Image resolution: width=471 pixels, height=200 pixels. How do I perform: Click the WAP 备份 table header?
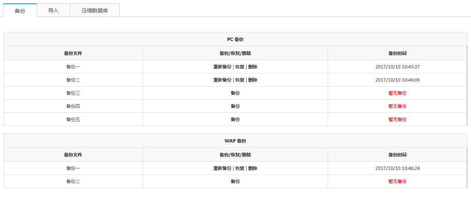[235, 141]
